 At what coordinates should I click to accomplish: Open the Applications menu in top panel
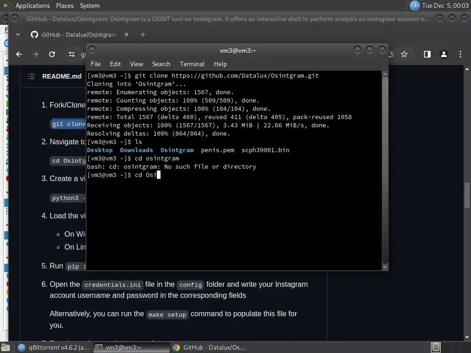(33, 6)
